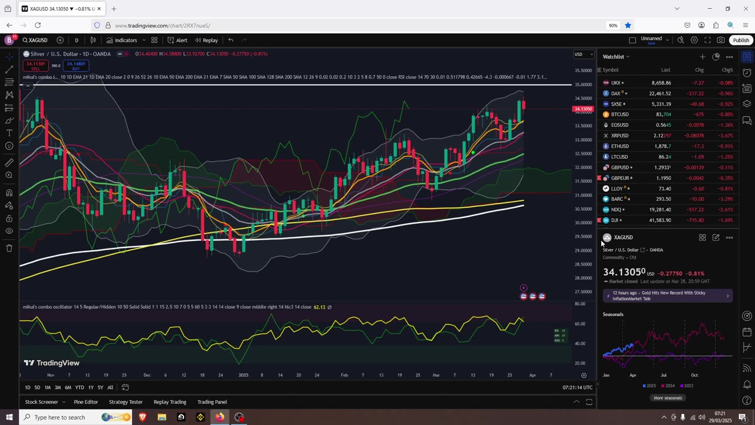Add a note for XAGUSD

(x=715, y=238)
